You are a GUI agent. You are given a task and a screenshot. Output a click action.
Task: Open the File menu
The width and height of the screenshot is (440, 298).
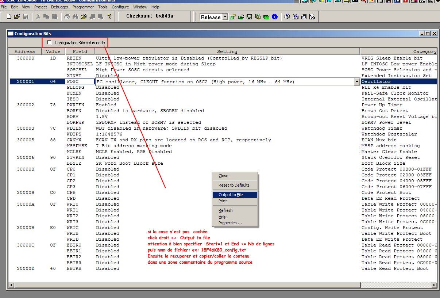pos(4,7)
